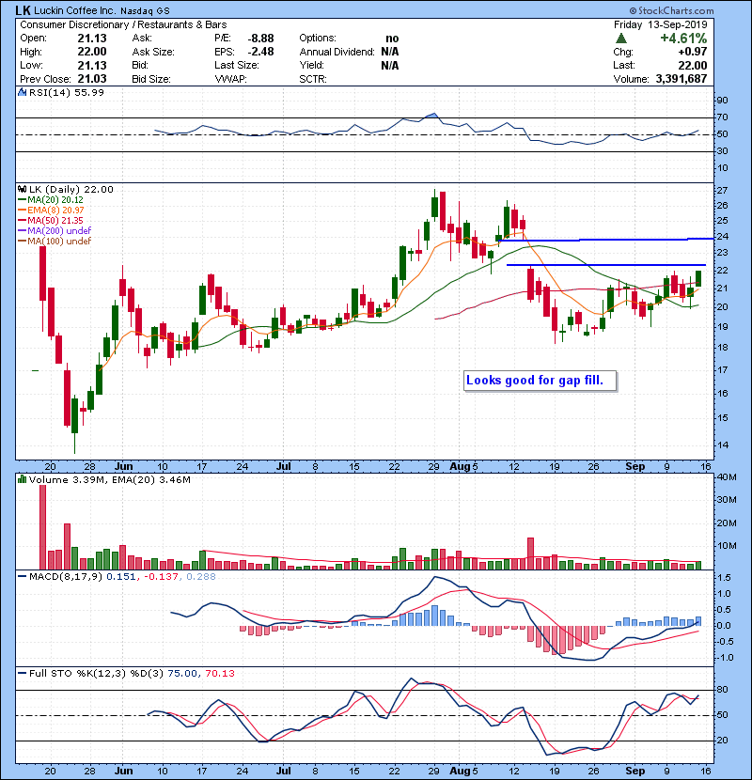Click the Last Size label

[x=236, y=65]
